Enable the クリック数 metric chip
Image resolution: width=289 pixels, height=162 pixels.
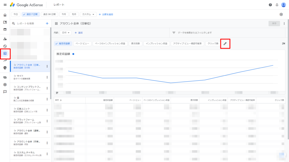coord(213,44)
